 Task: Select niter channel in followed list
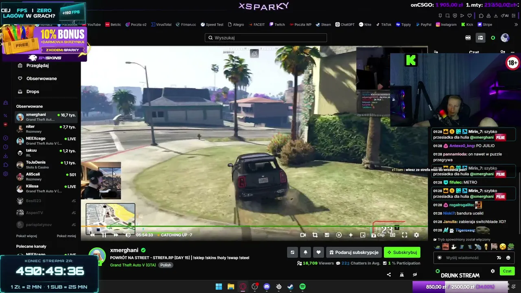(46, 129)
